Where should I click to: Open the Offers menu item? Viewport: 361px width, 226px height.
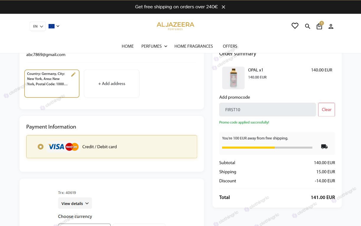(230, 46)
